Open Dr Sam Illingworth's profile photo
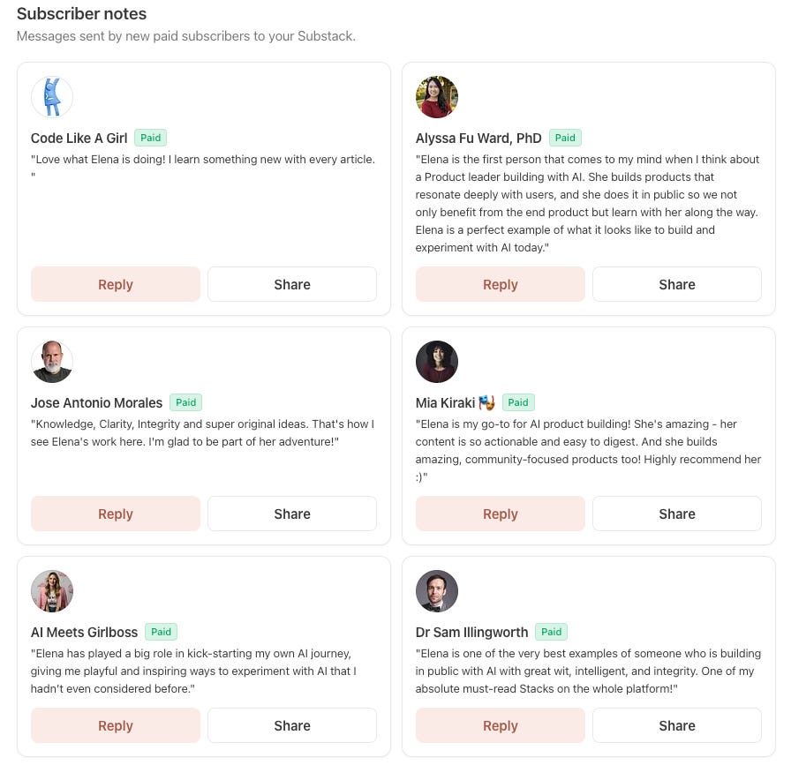 click(x=437, y=591)
